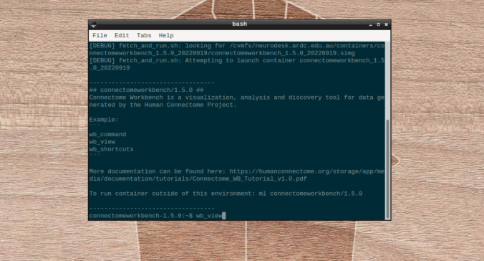Click 'ml connectomeworkbench/1.5.0' command text
The width and height of the screenshot is (484, 261).
coord(311,194)
